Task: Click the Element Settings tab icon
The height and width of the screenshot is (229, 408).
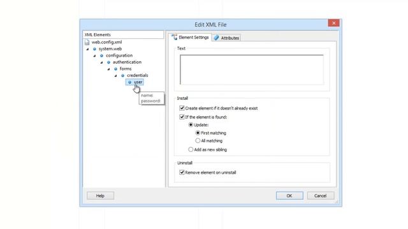Action: click(174, 37)
